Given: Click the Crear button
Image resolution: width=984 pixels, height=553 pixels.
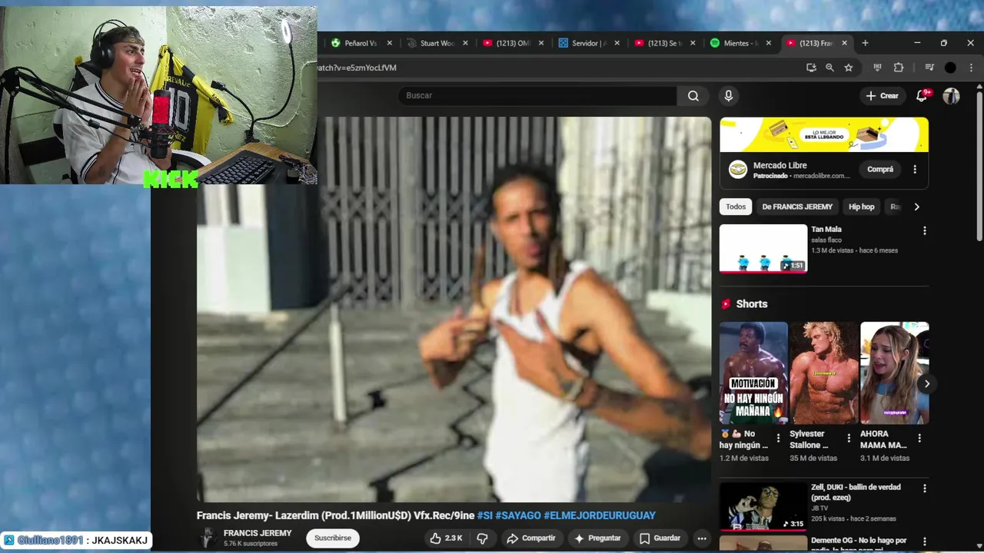Looking at the screenshot, I should tap(882, 96).
